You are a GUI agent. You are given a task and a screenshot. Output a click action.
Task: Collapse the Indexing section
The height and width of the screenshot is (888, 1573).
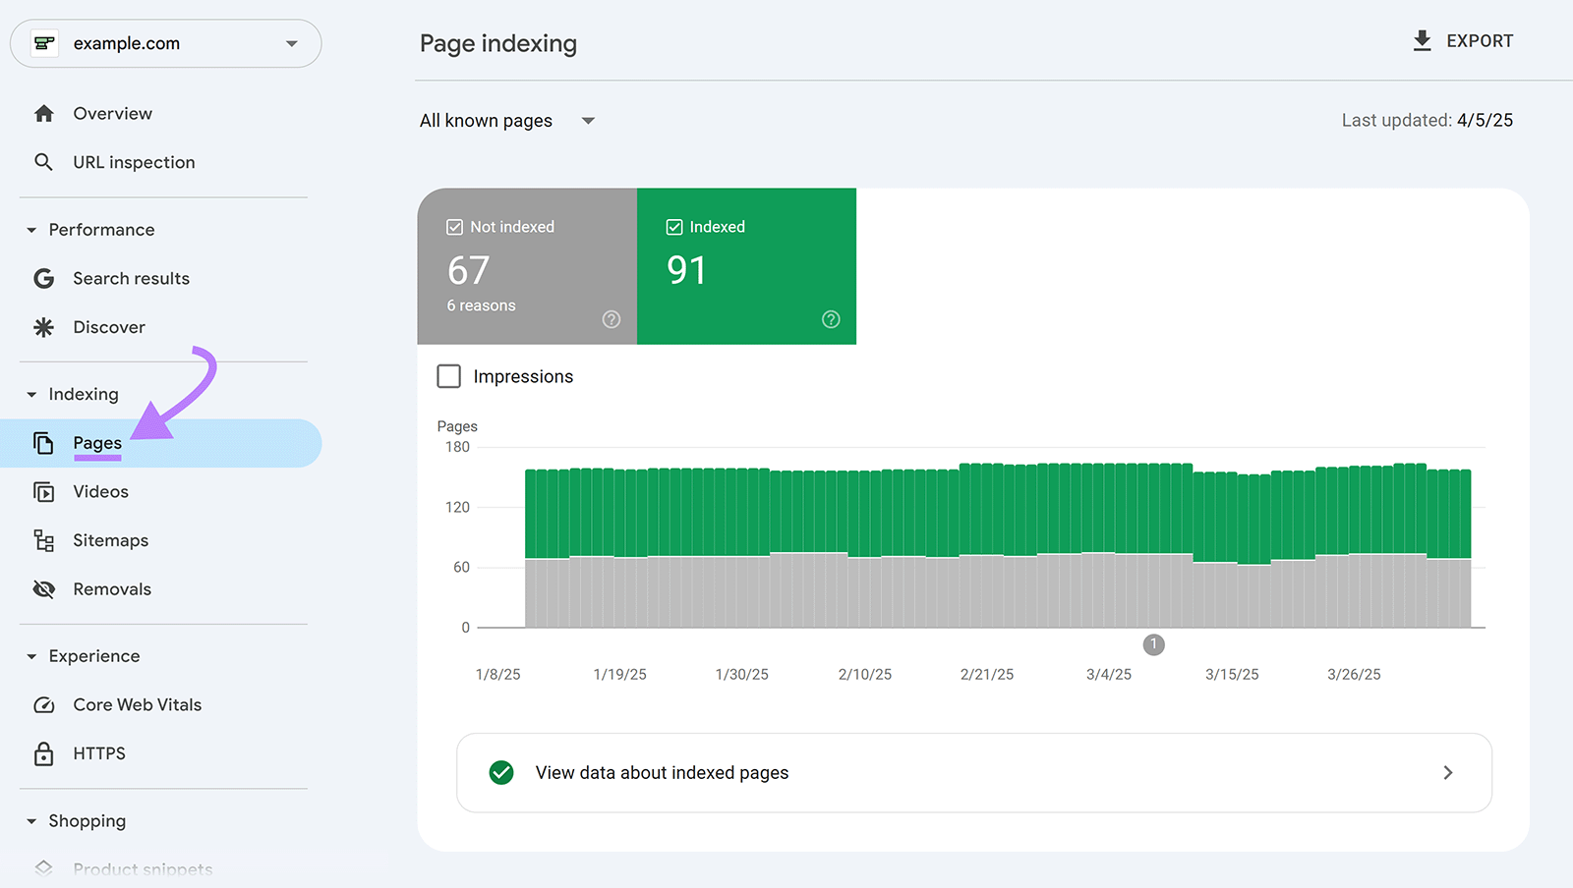31,394
